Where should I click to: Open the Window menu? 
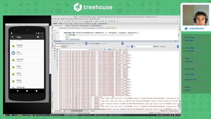(x=94, y=19)
